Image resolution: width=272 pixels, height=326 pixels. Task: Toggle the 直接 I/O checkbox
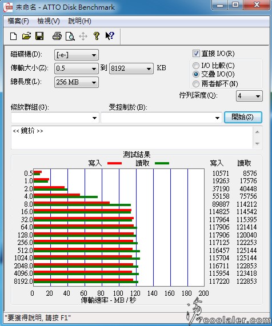click(196, 54)
